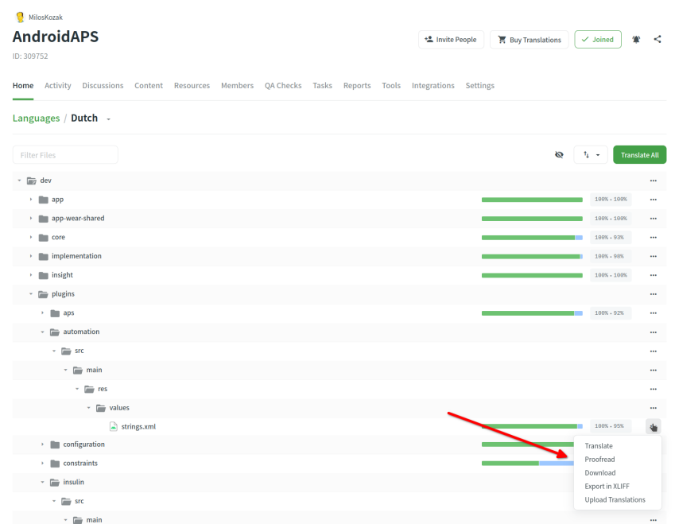Collapse the automation folder
The width and height of the screenshot is (675, 524).
coord(43,332)
